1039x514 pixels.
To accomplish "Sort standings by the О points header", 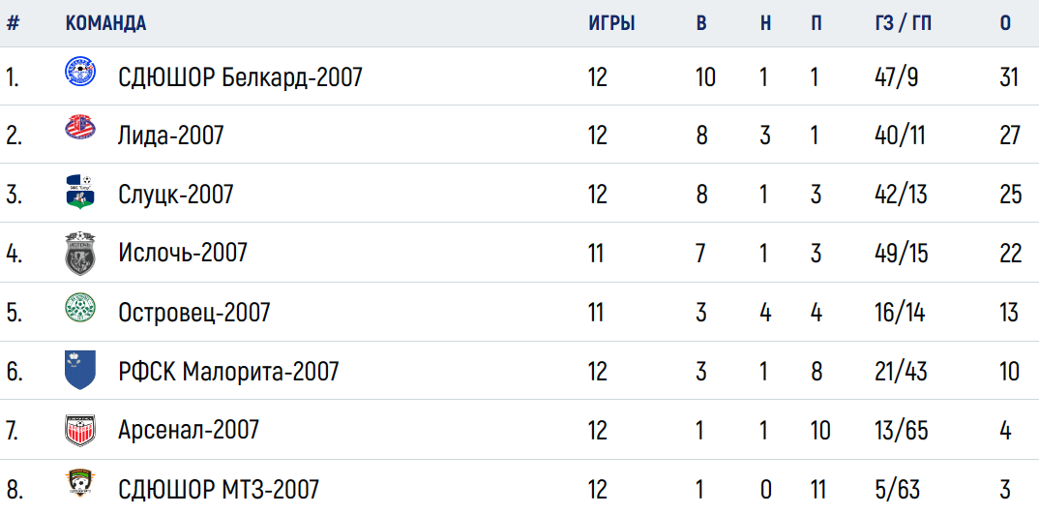I will [1006, 23].
